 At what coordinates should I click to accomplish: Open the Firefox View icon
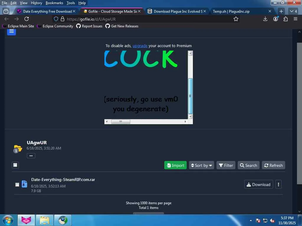click(x=6, y=11)
